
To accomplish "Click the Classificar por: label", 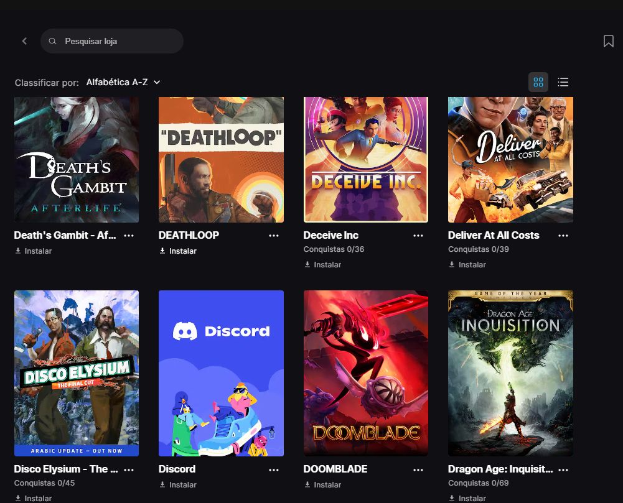I will pyautogui.click(x=47, y=83).
